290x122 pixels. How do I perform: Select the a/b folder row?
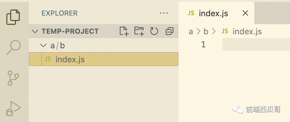coord(104,45)
